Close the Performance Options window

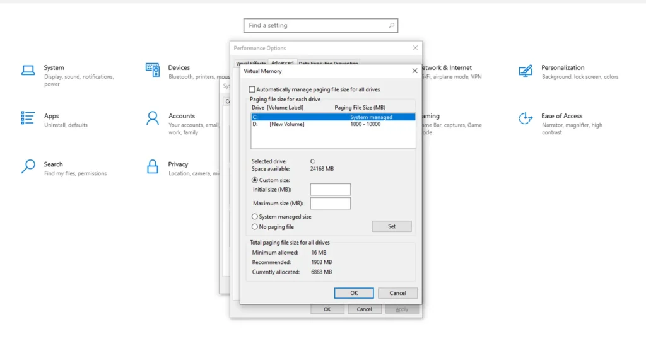[x=415, y=48]
